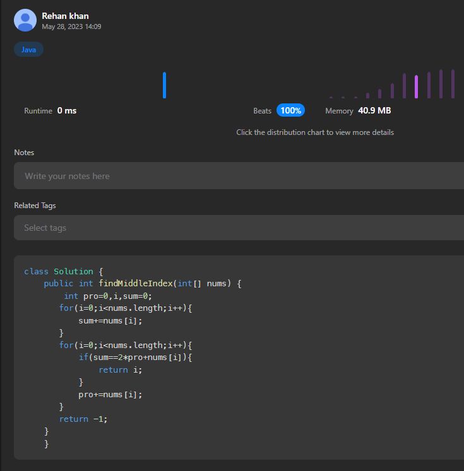Image resolution: width=464 pixels, height=471 pixels.
Task: Click the 'Notes' label
Action: click(24, 153)
